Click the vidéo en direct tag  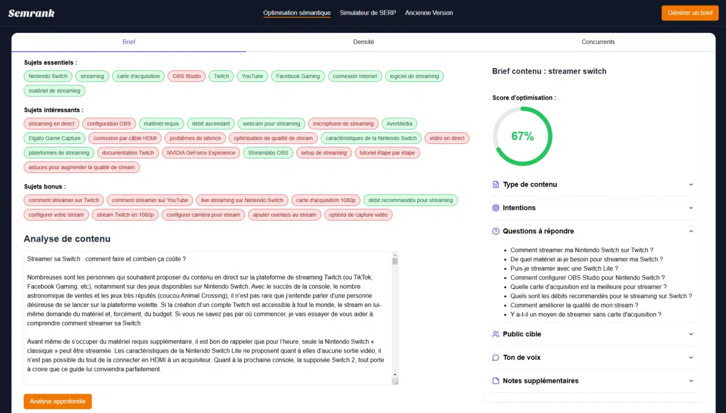click(x=447, y=138)
